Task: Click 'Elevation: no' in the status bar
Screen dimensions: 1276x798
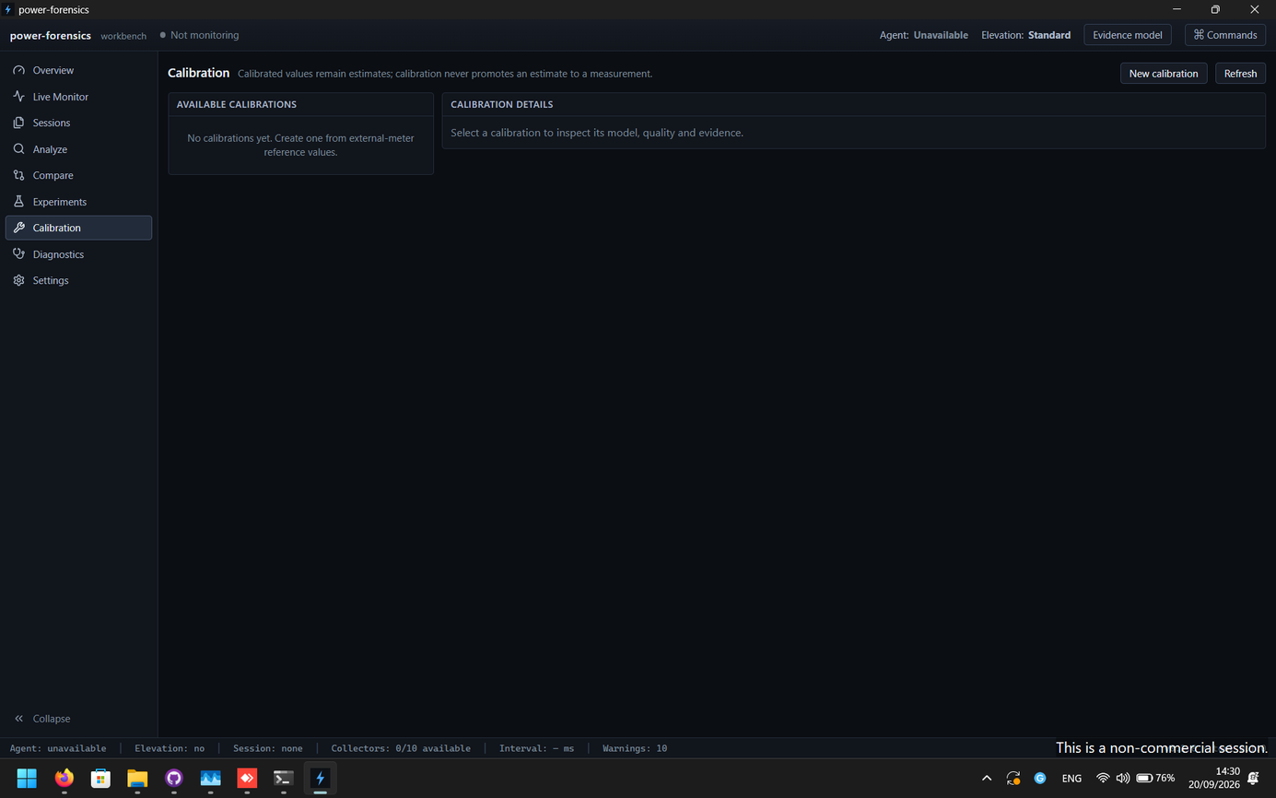Action: (170, 748)
